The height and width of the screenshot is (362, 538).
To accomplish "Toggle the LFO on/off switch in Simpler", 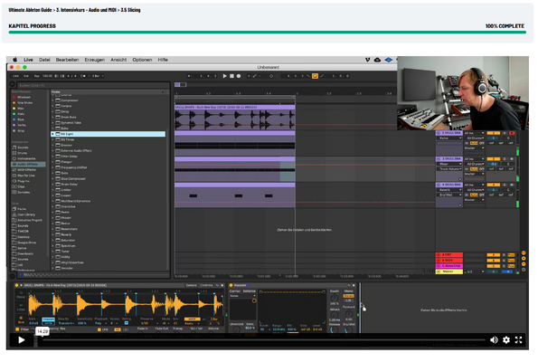I will click(x=99, y=329).
